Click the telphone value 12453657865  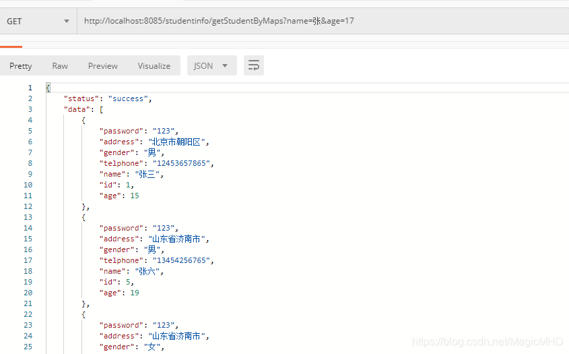click(x=181, y=163)
